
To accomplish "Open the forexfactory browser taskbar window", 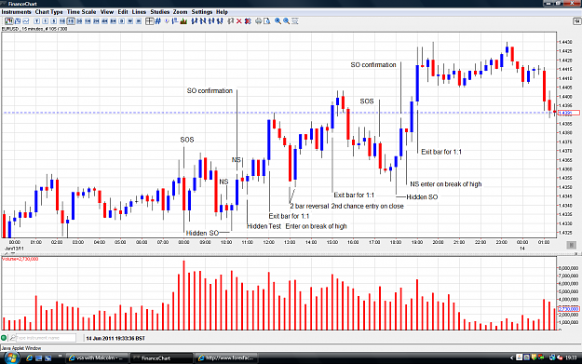I will 226,358.
